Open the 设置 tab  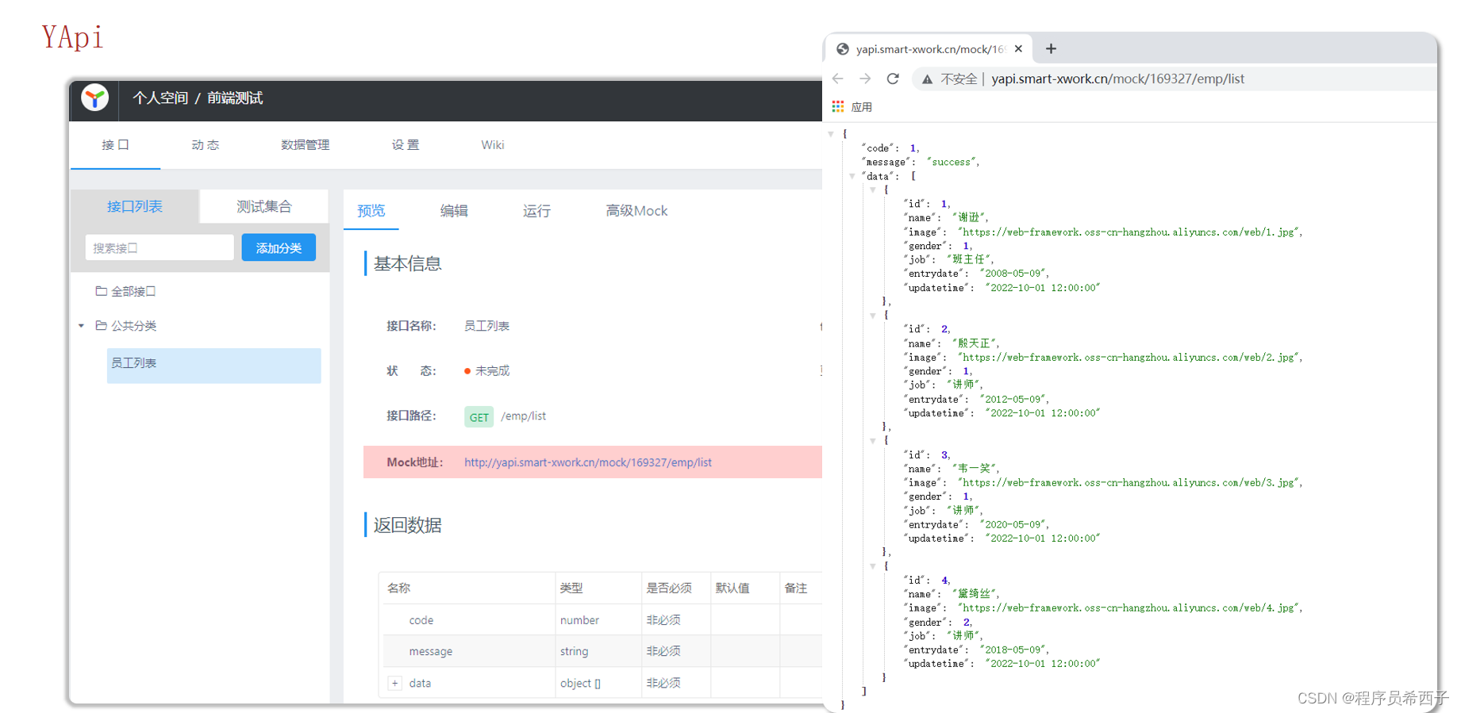point(405,145)
